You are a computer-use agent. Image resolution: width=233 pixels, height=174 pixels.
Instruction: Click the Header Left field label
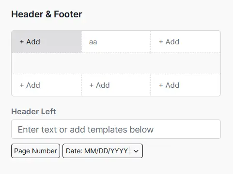pyautogui.click(x=33, y=111)
